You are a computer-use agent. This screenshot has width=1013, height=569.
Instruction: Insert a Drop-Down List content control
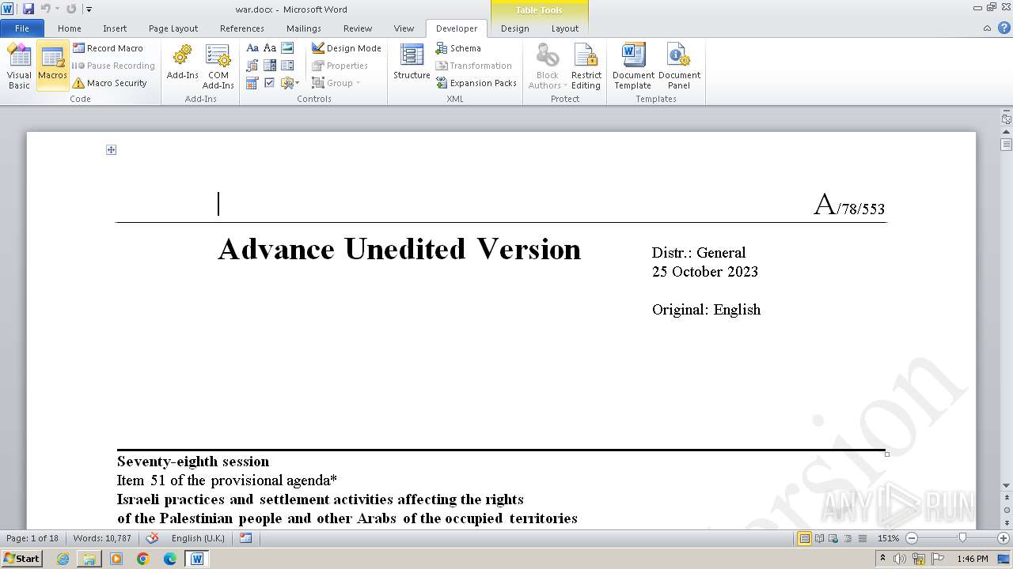(287, 66)
